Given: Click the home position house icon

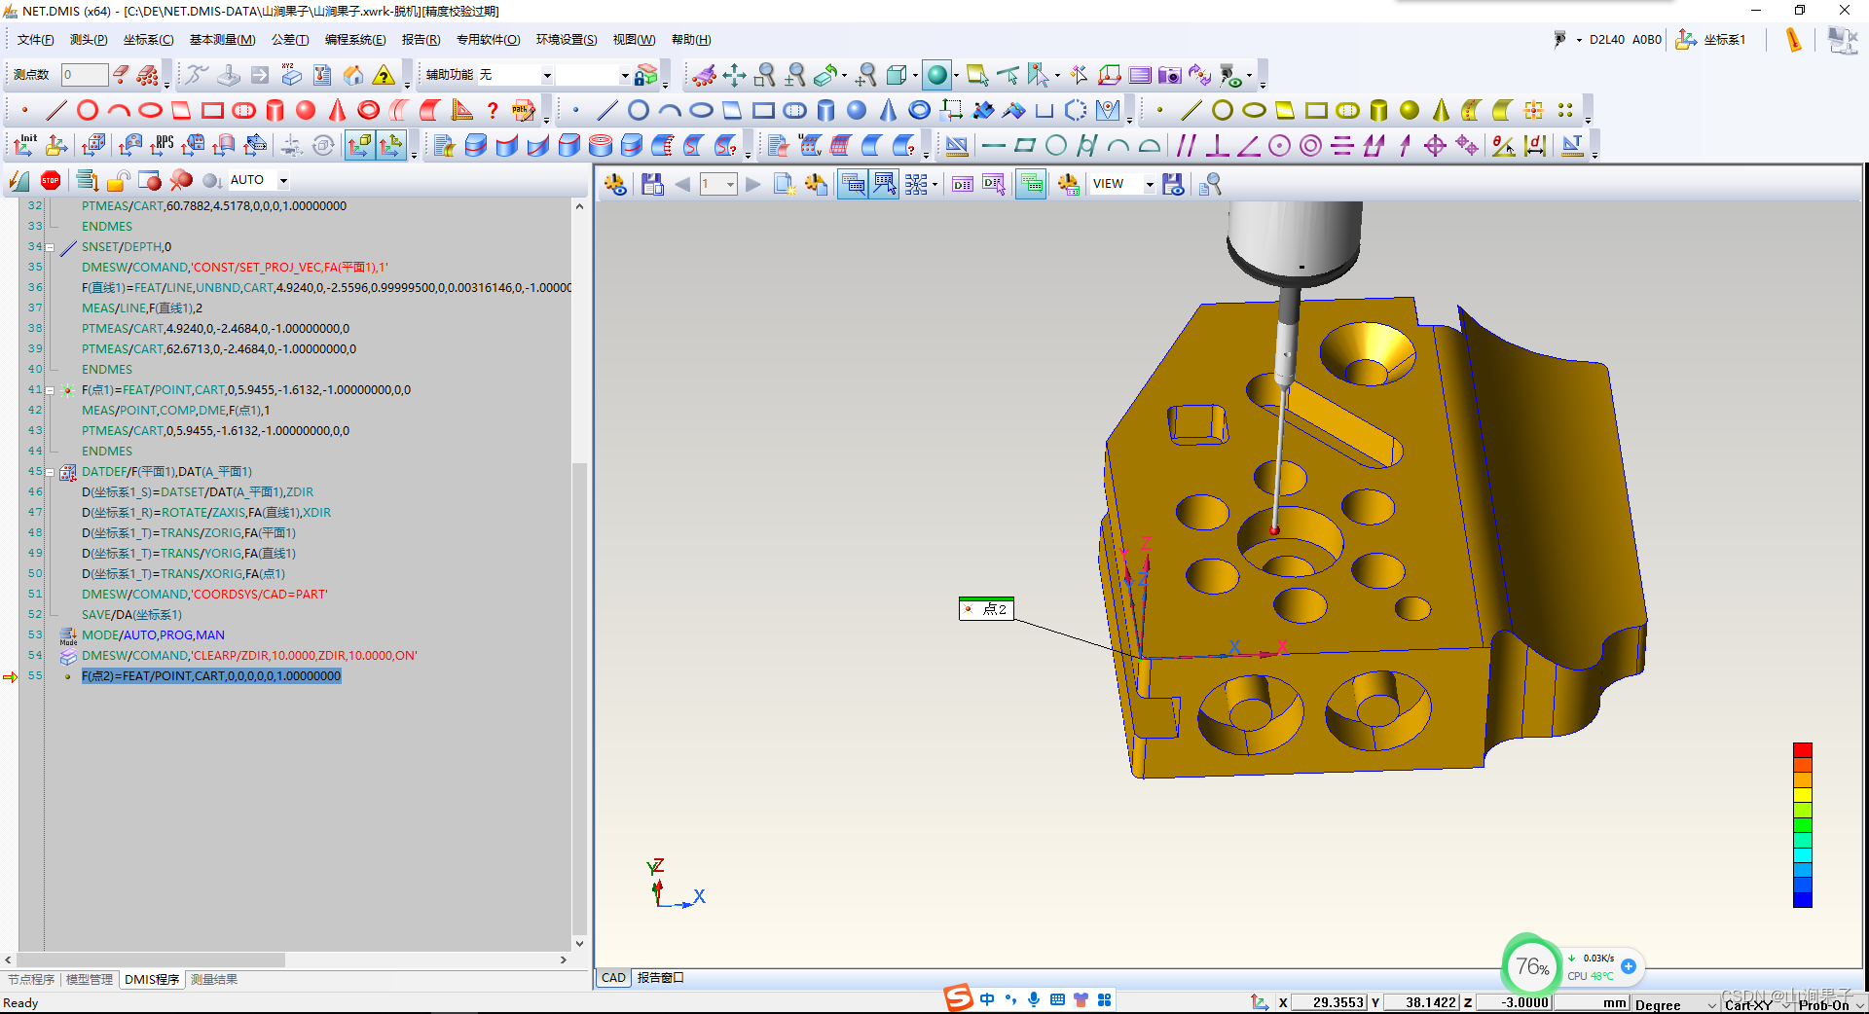Looking at the screenshot, I should point(353,75).
